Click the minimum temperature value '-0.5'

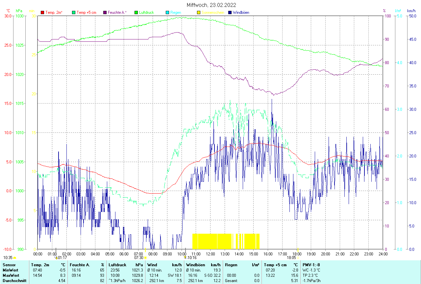tap(62, 270)
